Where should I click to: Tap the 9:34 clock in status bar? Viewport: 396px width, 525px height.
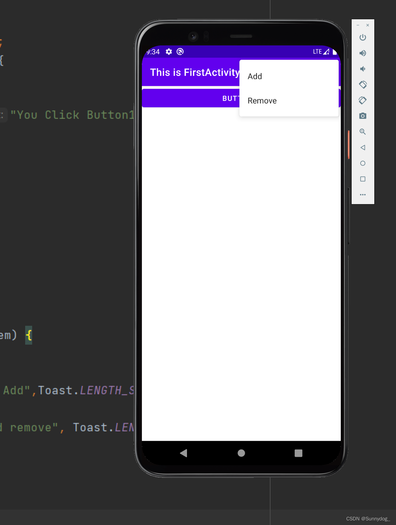(153, 52)
